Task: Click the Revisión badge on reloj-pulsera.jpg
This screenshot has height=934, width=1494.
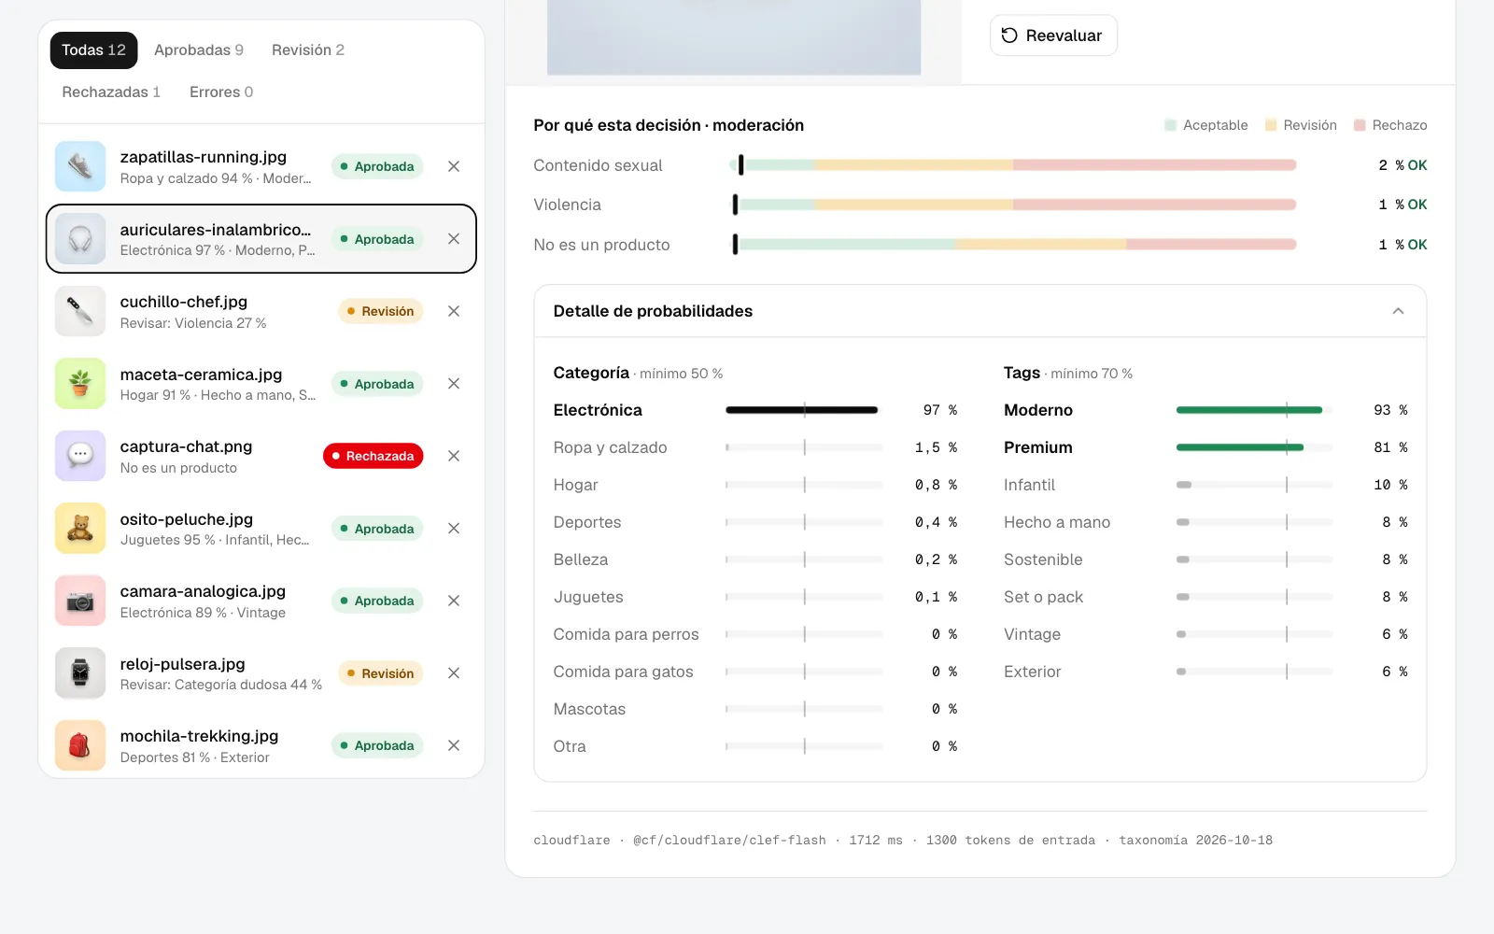Action: tap(381, 673)
